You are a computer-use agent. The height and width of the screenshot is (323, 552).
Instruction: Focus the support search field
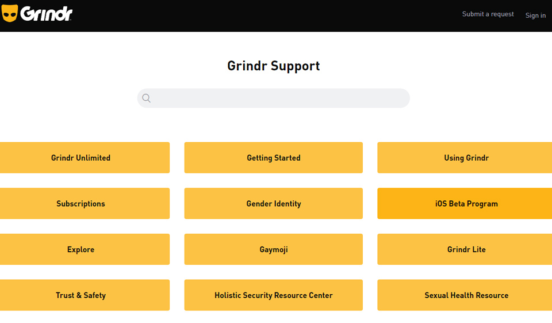click(281, 98)
